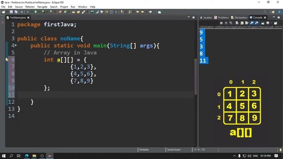The image size is (283, 159).
Task: Minimize the Console view pane
Action: (274, 17)
